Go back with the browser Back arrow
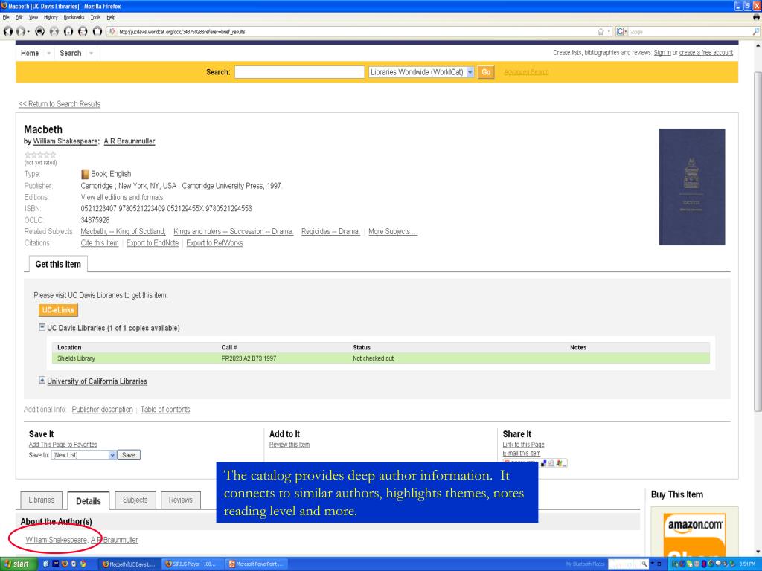Image resolution: width=762 pixels, height=571 pixels. [x=8, y=31]
